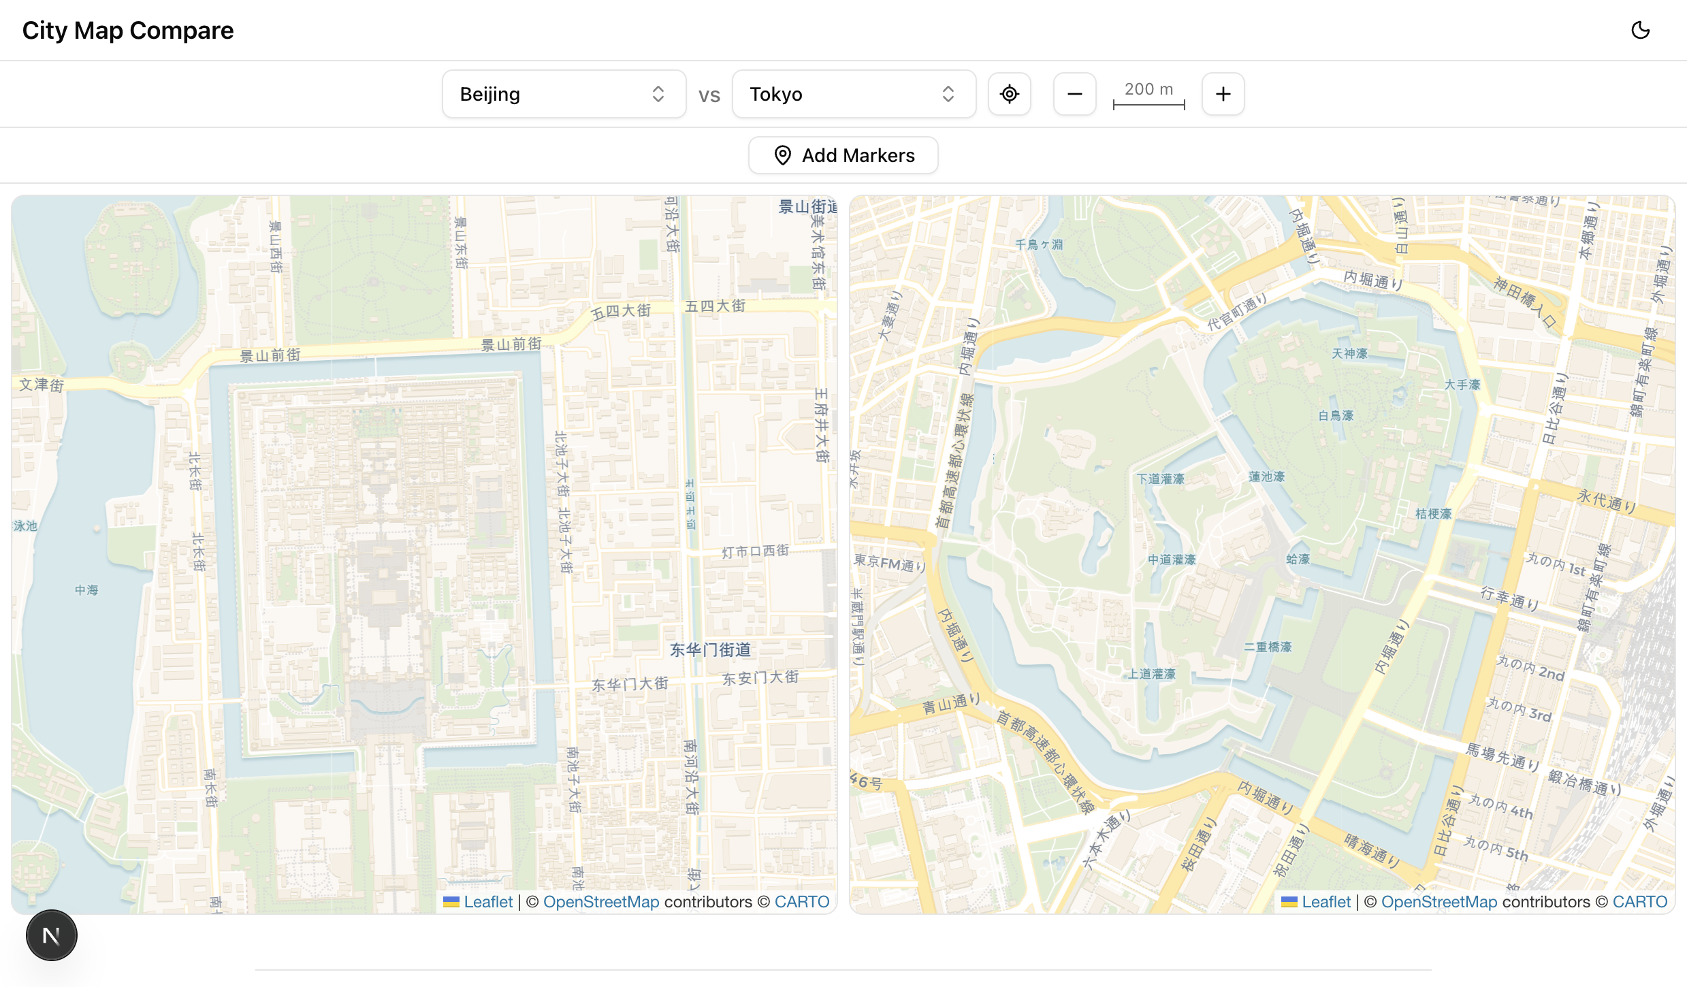Toggle dark mode moon icon
Image resolution: width=1687 pixels, height=987 pixels.
coord(1640,30)
